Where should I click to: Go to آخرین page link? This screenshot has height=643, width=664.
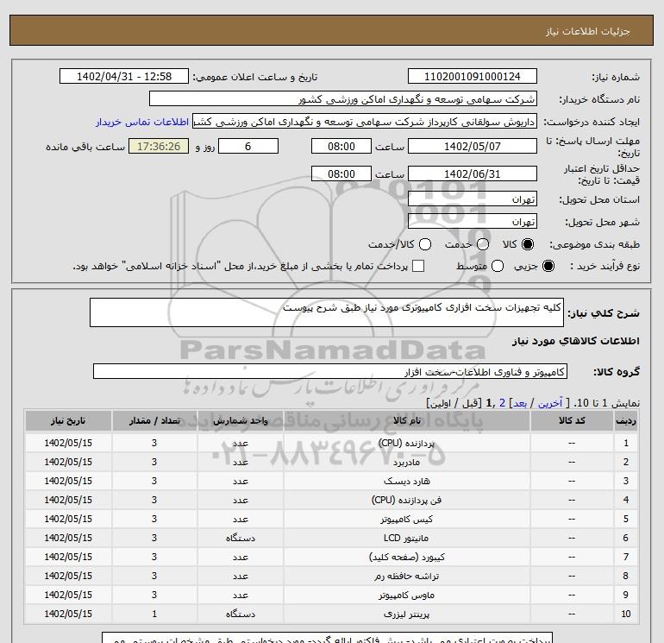(549, 403)
